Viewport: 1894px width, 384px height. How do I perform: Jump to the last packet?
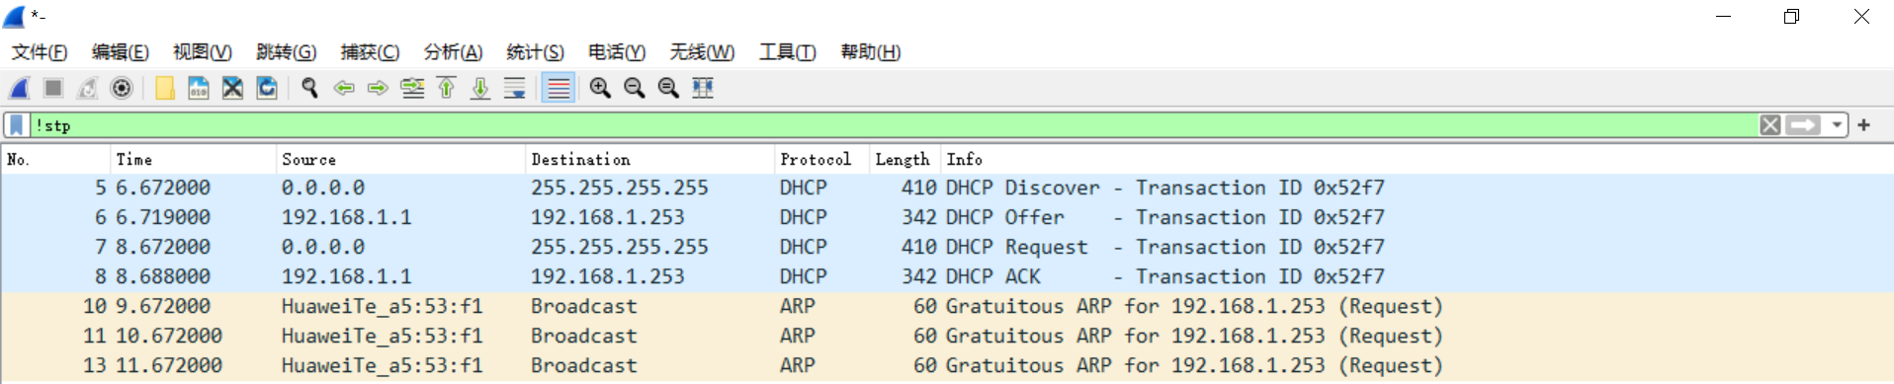click(x=480, y=88)
